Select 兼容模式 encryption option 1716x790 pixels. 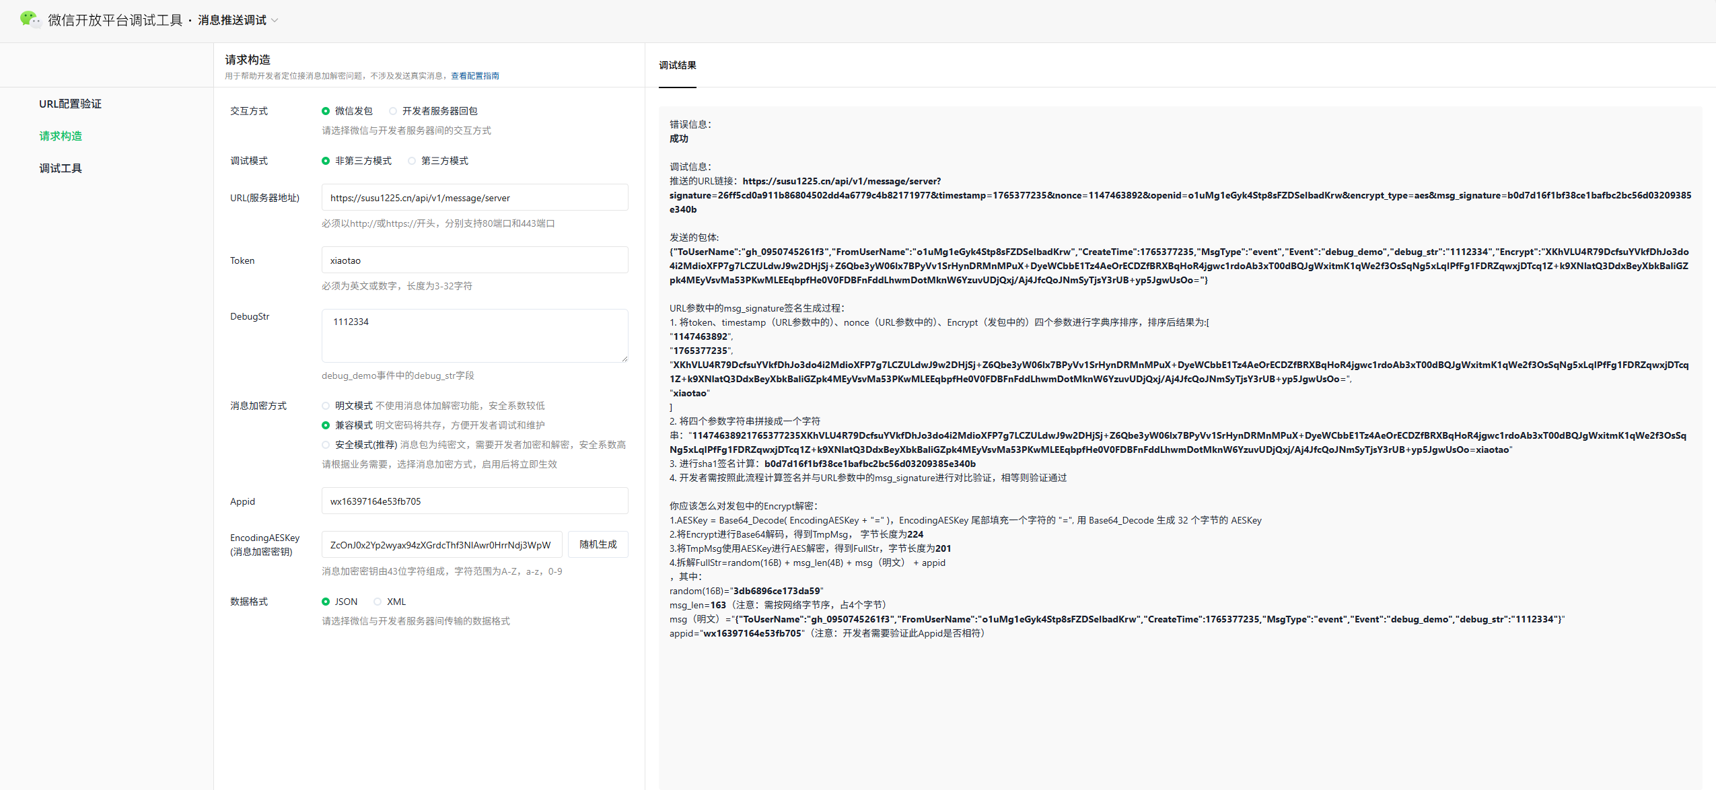coord(326,425)
